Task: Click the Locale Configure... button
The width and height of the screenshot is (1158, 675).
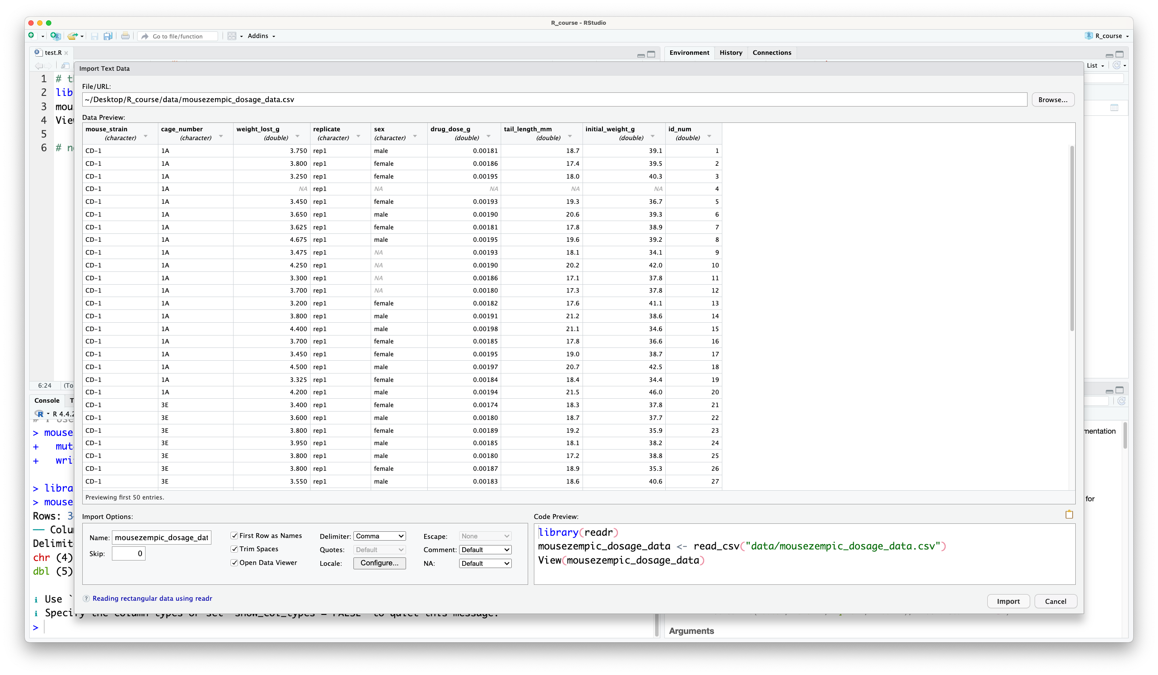Action: pos(380,563)
